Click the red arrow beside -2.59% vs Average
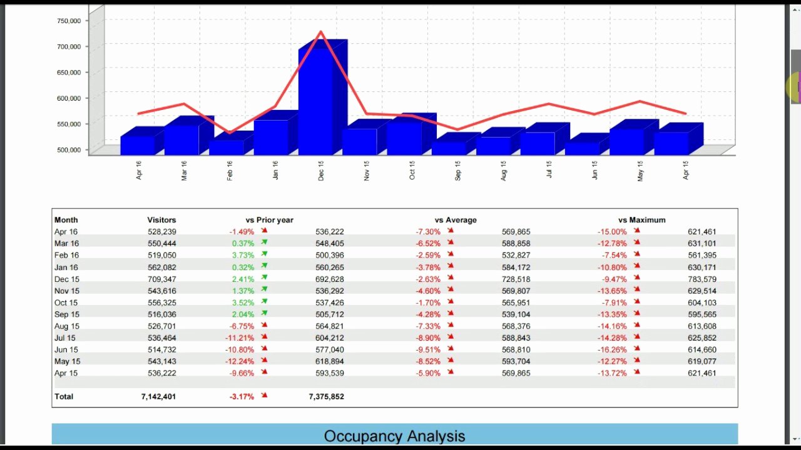Viewport: 801px width, 450px height. (x=451, y=254)
